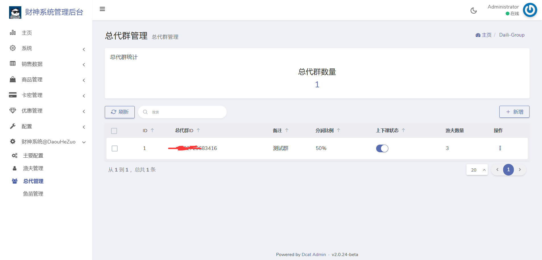Expand the 销售数据 sidebar menu
Viewport: 542px width, 260px height.
[47, 64]
